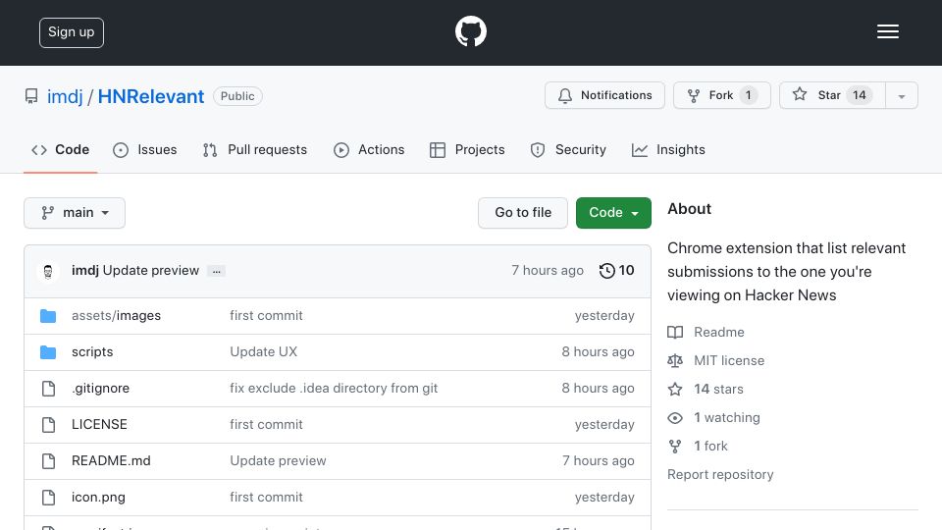Open the Pull requests tab
Image resolution: width=942 pixels, height=530 pixels.
click(x=255, y=149)
